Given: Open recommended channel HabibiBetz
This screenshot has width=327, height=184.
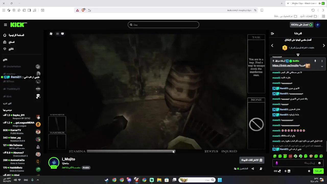Looking at the screenshot, I should 21,169.
